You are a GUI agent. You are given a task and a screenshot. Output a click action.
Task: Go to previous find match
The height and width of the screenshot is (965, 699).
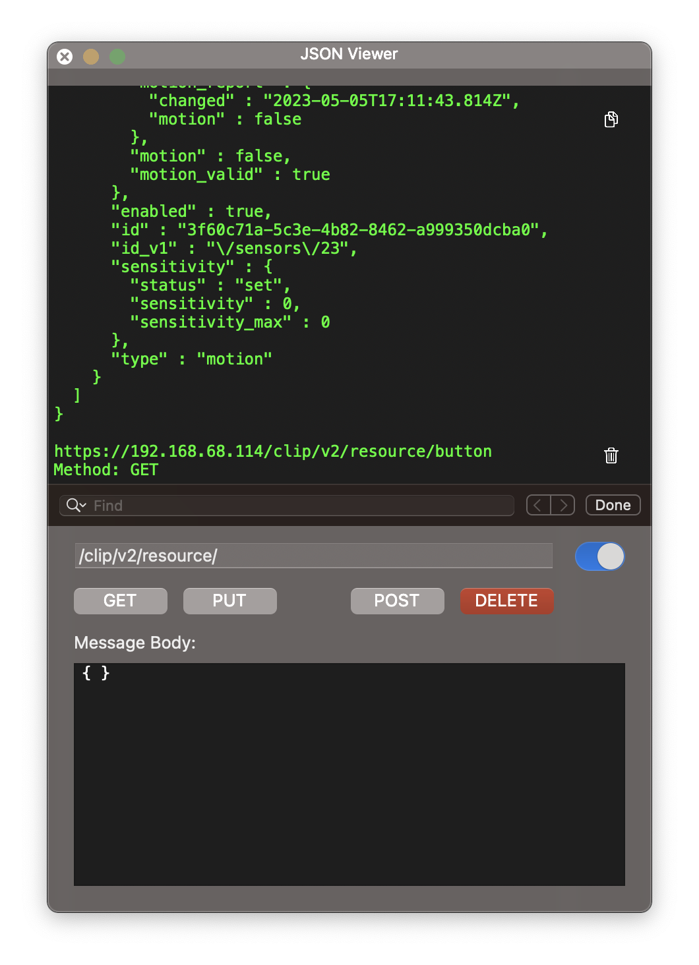pyautogui.click(x=539, y=505)
